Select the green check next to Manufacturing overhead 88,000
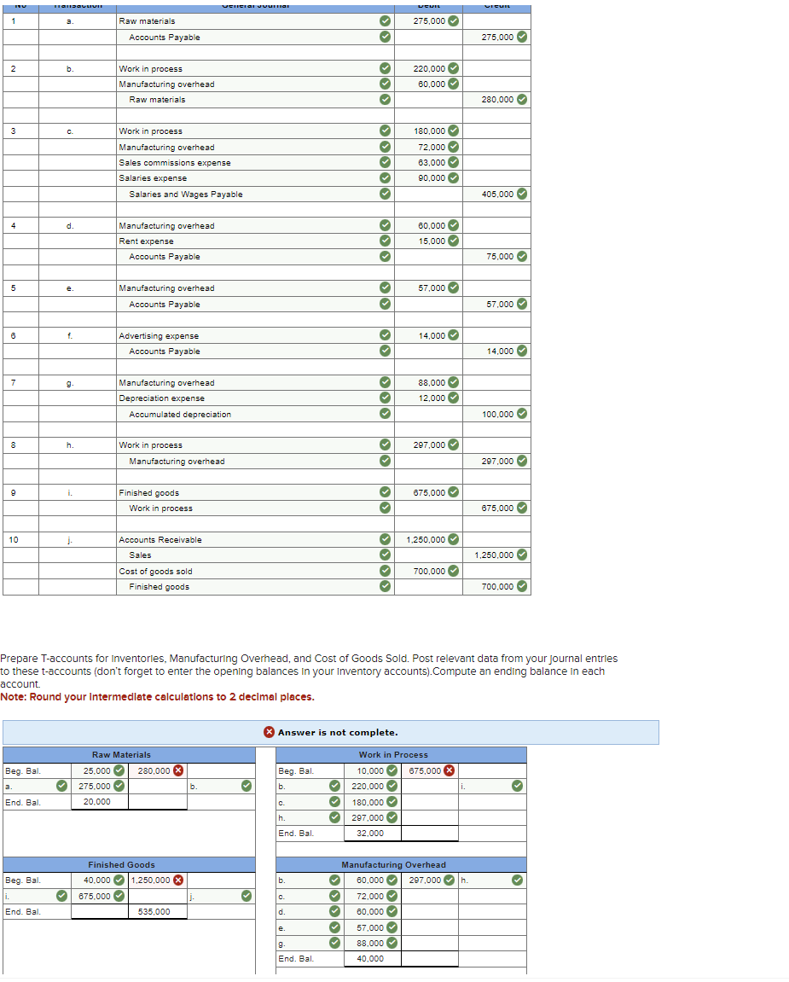This screenshot has height=982, width=789. pos(452,382)
